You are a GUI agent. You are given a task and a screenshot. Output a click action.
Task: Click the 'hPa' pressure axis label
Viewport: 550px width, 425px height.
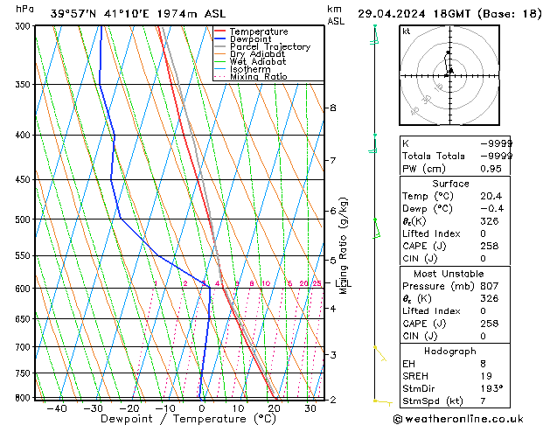click(x=24, y=10)
